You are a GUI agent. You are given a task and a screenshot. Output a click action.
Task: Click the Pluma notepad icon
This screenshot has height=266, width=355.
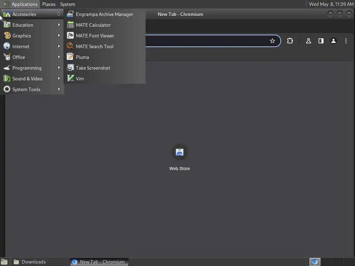pyautogui.click(x=70, y=57)
